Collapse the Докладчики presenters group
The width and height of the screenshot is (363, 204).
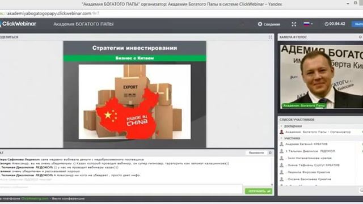point(281,126)
